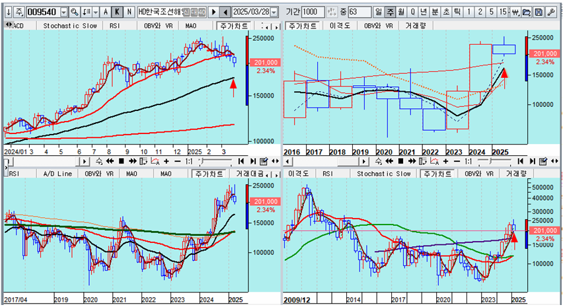Click the 15 minute interval button

(504, 12)
